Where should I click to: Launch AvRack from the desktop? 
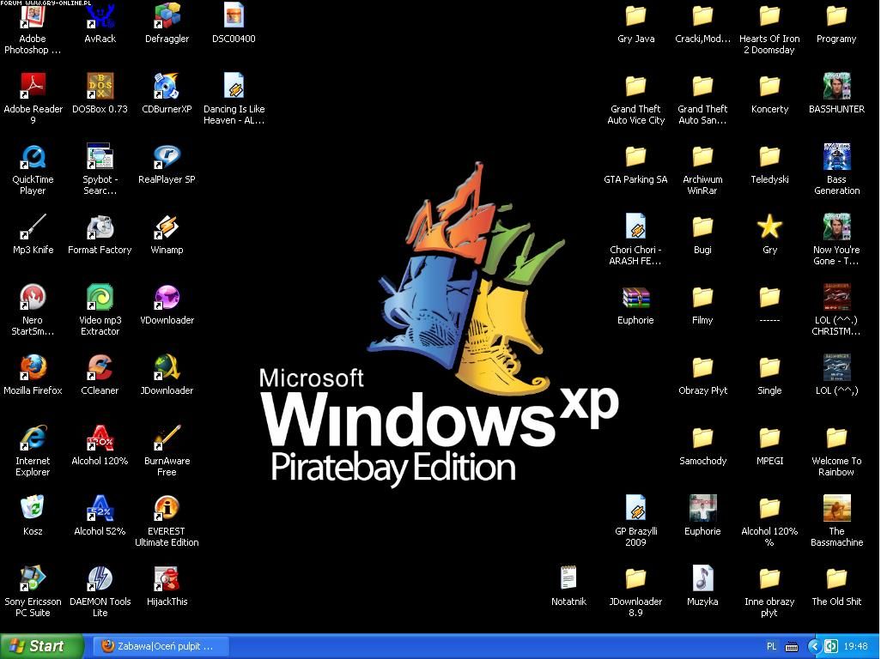100,15
